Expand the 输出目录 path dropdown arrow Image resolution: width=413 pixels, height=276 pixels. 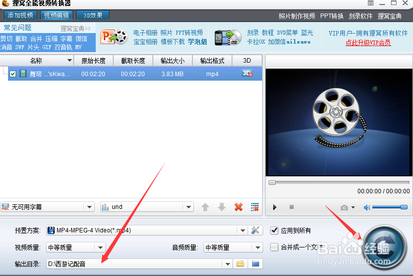coord(228,264)
